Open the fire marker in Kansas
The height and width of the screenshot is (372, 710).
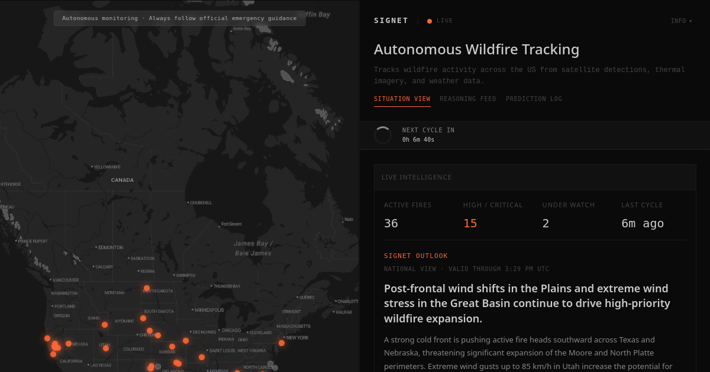[172, 347]
